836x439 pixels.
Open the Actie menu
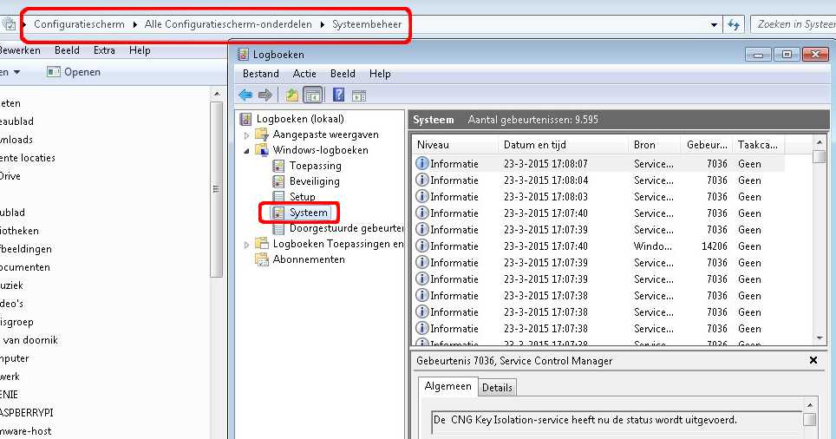pyautogui.click(x=304, y=74)
